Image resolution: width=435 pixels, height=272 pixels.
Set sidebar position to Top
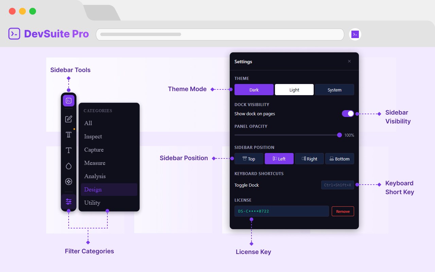tap(249, 159)
